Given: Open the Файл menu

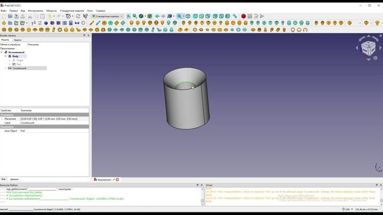Looking at the screenshot, I should point(4,11).
